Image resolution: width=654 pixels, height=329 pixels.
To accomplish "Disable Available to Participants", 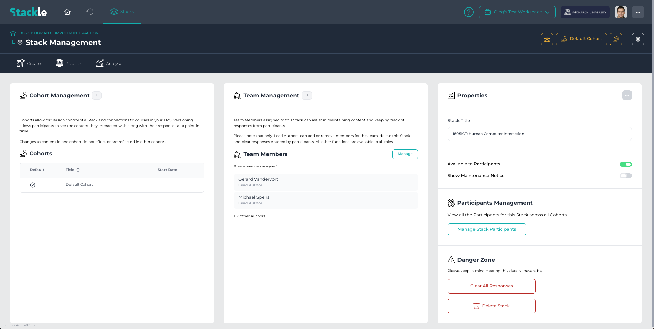I will click(x=626, y=164).
